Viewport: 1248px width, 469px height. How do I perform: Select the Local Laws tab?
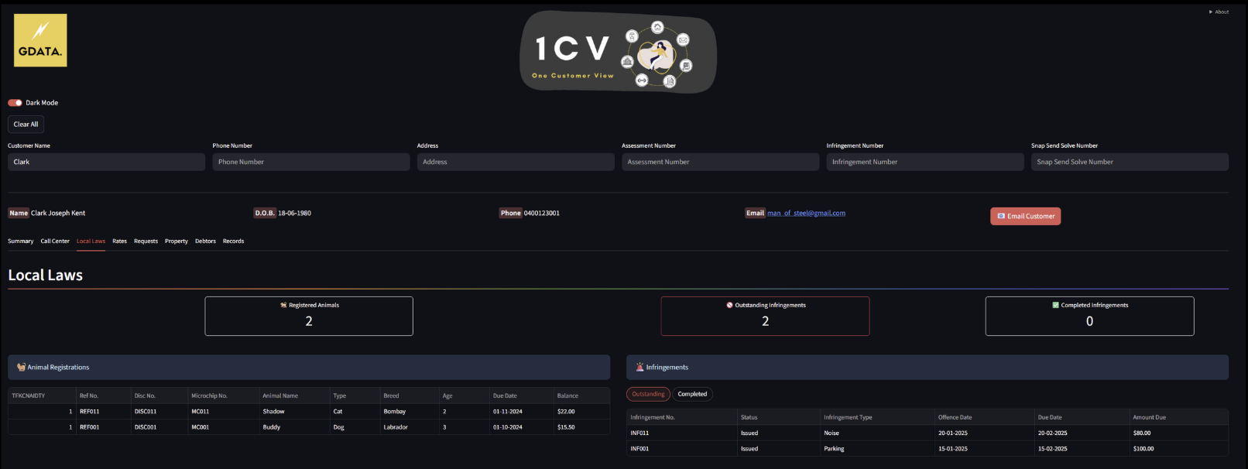91,241
